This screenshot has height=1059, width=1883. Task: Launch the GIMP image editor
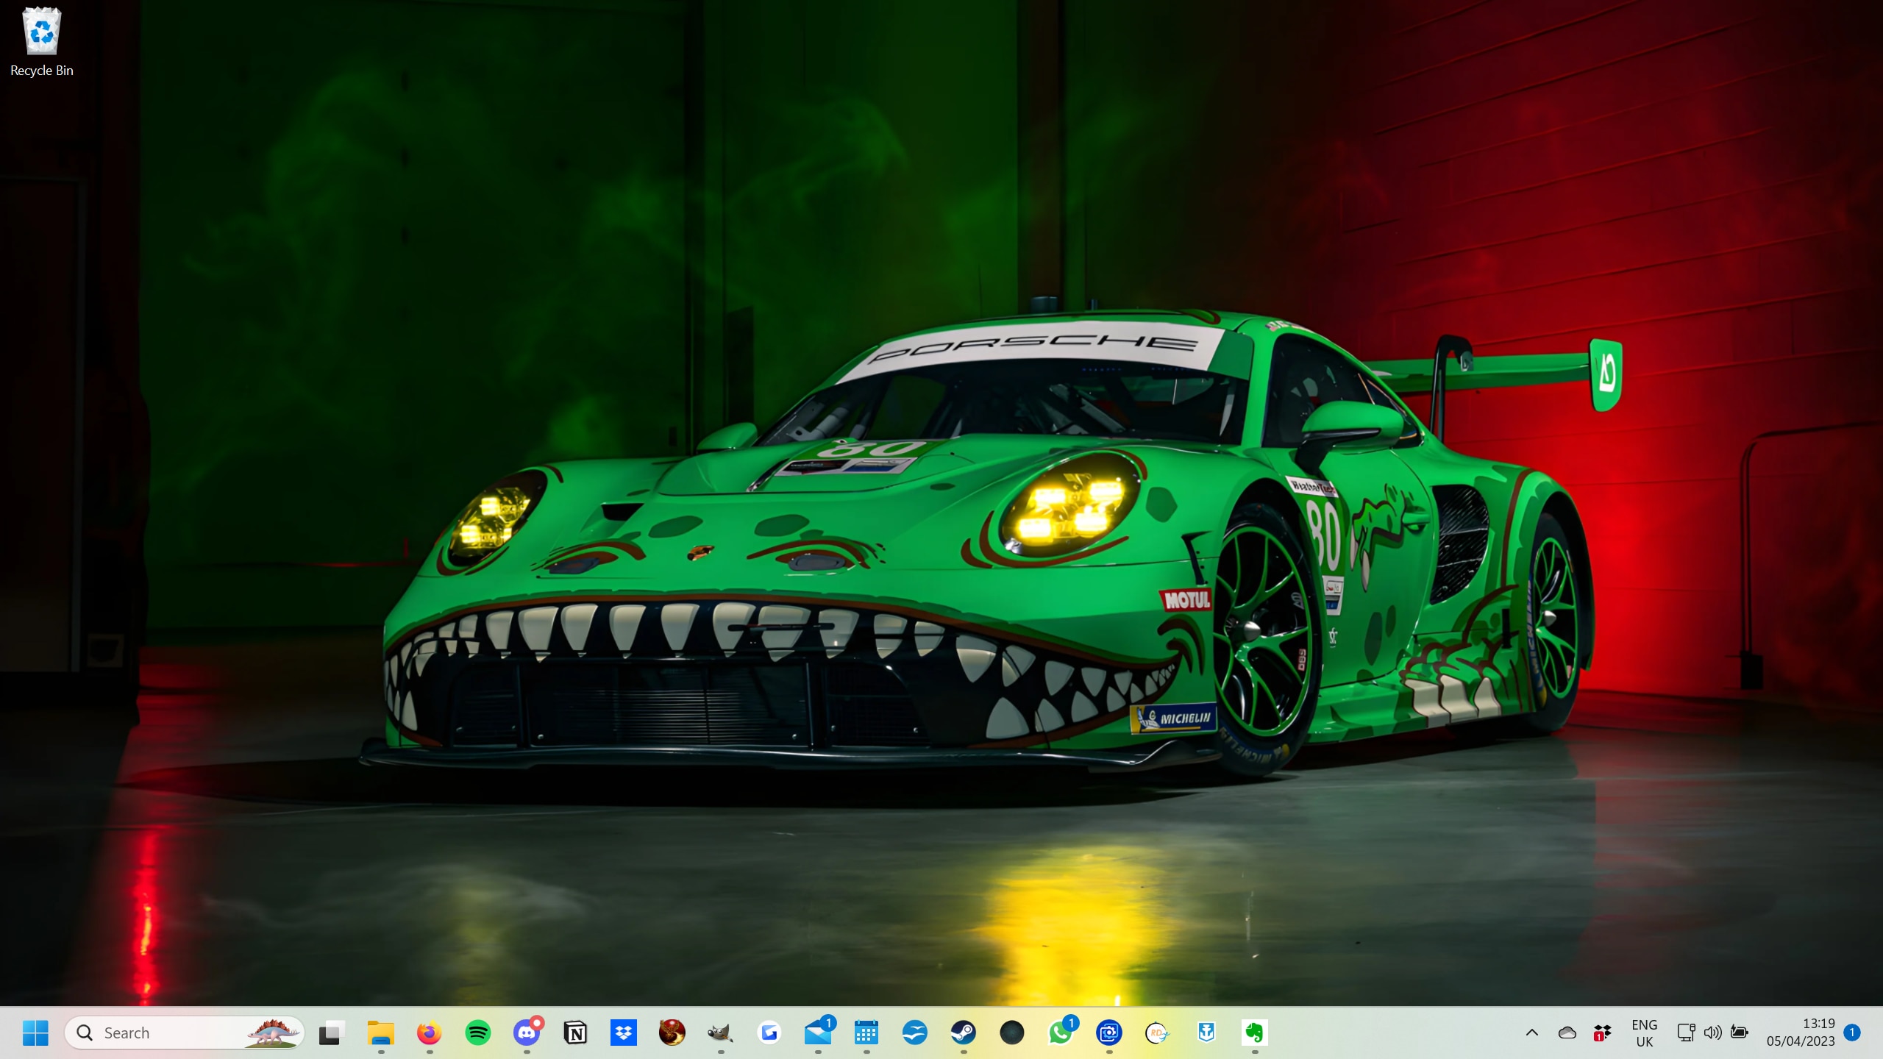[x=721, y=1033]
